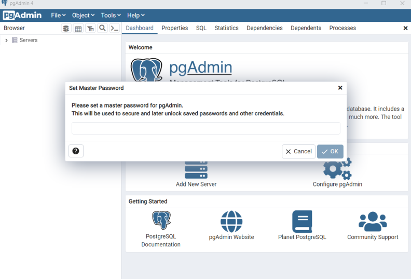Image resolution: width=411 pixels, height=279 pixels.
Task: Minimize the pgAdmin 4 window
Action: pos(366,3)
